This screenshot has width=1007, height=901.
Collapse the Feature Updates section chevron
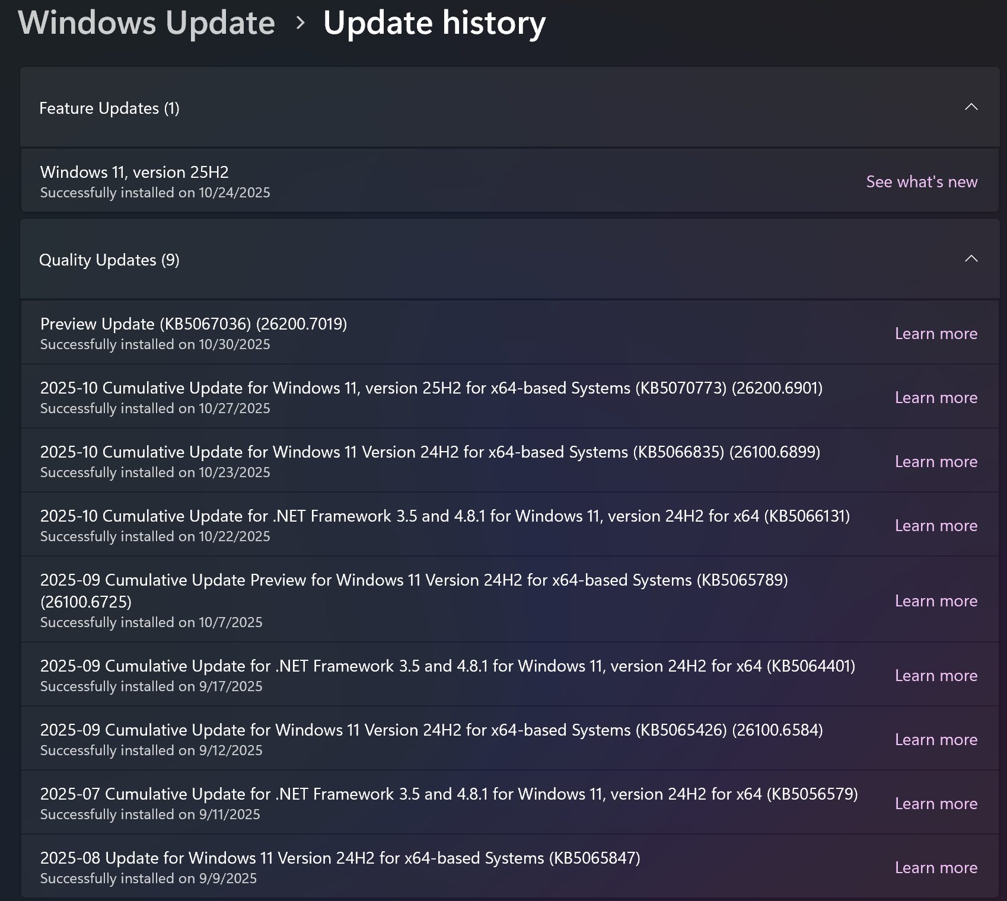point(971,107)
